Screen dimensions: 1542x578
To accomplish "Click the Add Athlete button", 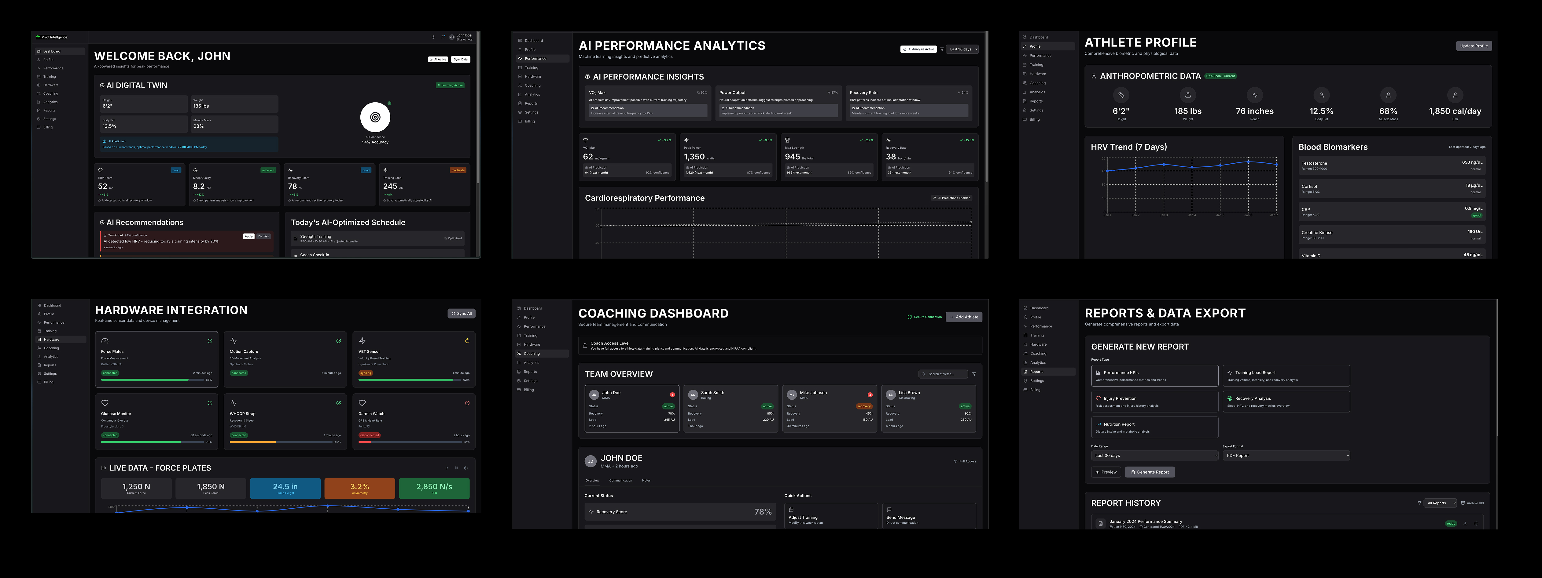I will point(964,317).
